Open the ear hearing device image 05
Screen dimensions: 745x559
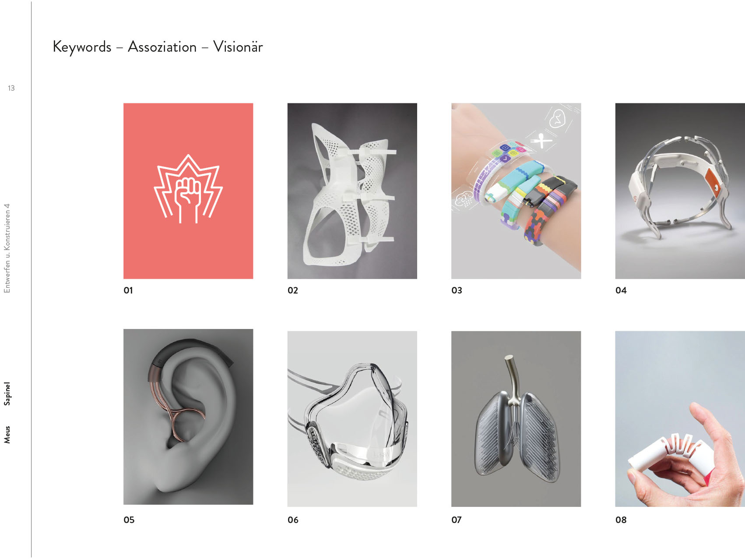point(188,417)
